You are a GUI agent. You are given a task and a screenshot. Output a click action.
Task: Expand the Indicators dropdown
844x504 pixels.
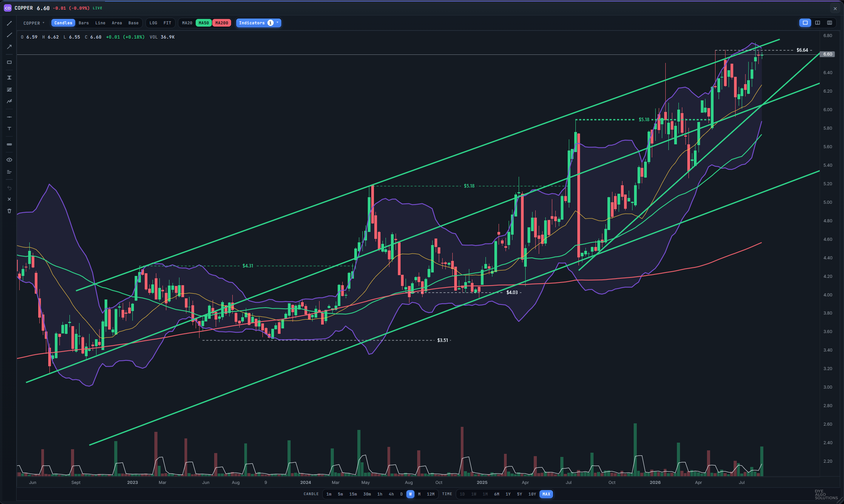259,23
